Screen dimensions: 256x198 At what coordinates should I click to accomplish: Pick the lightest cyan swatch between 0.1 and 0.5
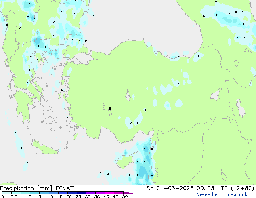(x=7, y=193)
